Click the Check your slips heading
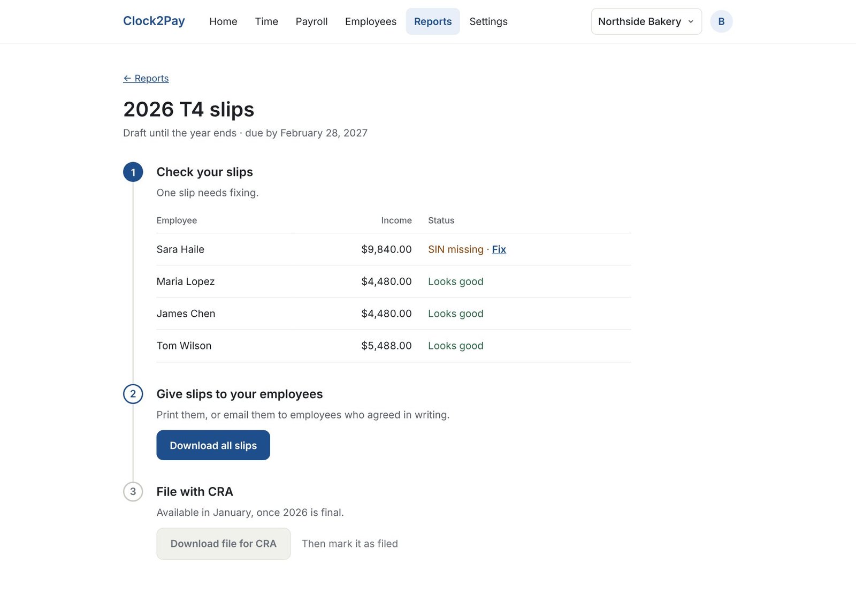This screenshot has width=856, height=602. click(x=204, y=172)
